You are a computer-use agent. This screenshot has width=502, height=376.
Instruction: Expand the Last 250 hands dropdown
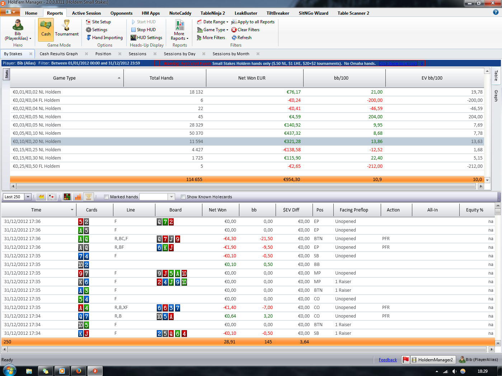click(x=28, y=197)
